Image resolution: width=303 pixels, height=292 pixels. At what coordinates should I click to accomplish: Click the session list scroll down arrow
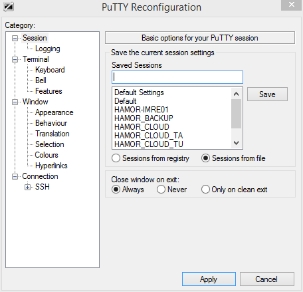[236, 143]
